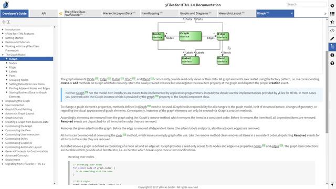Image resolution: width=336 pixels, height=189 pixels.
Task: Open the settings gear icon
Action: click(332, 6)
